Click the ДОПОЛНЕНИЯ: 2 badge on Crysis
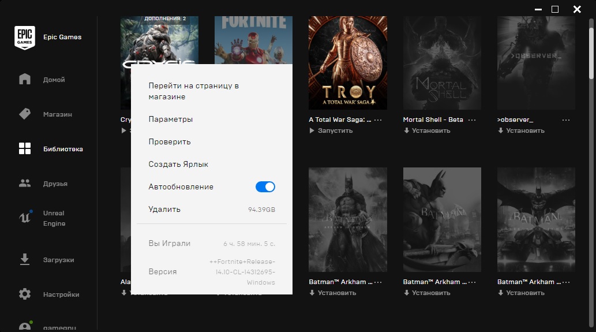 pos(165,18)
